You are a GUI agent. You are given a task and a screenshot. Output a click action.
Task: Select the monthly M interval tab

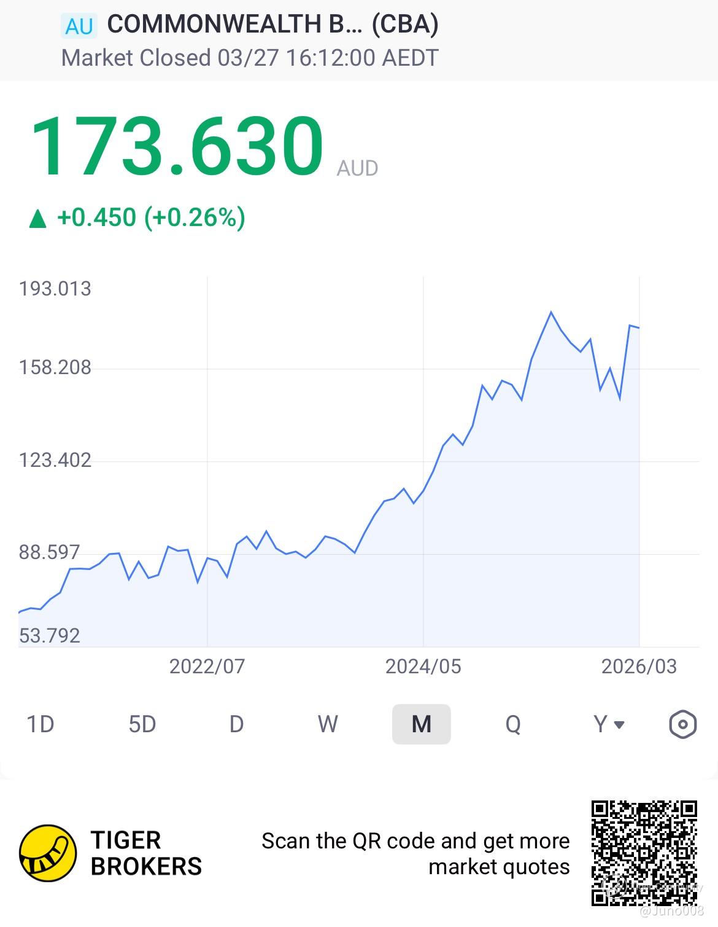point(422,724)
